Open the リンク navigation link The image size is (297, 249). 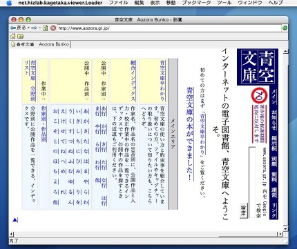[x=274, y=210]
